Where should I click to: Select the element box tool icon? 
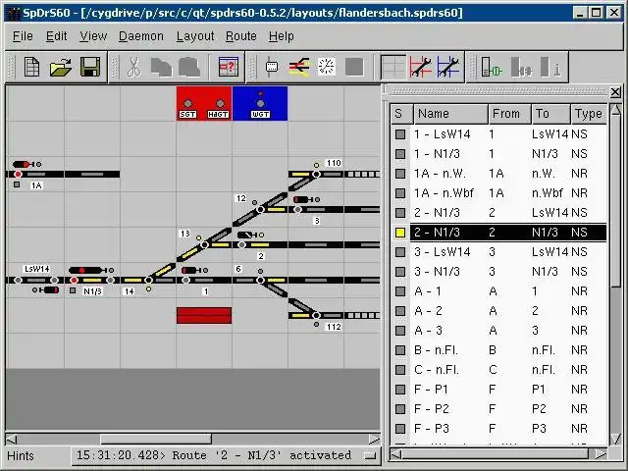272,67
